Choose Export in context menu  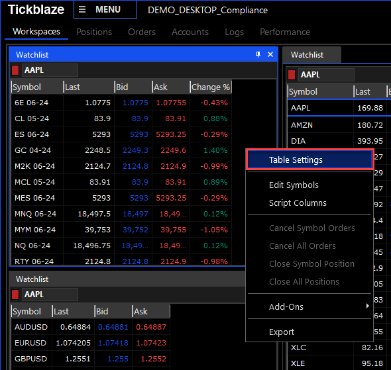pyautogui.click(x=309, y=332)
